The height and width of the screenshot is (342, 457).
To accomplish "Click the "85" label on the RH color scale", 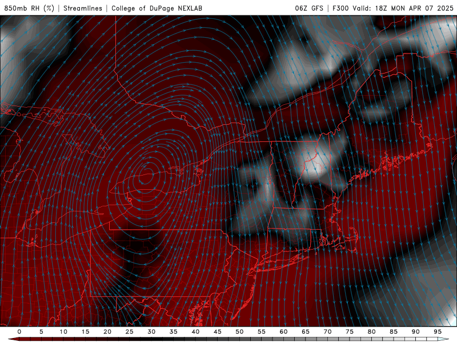I will (394, 332).
